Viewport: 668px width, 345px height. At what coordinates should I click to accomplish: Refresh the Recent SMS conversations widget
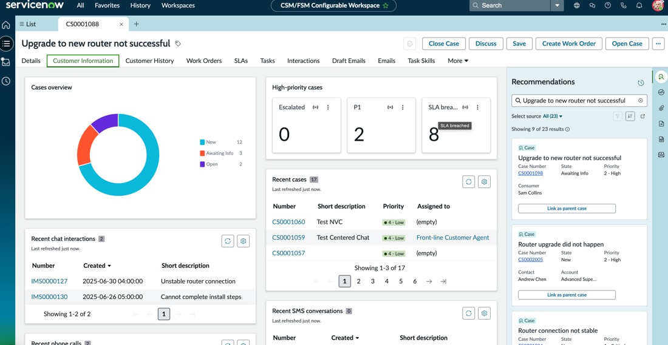point(469,313)
